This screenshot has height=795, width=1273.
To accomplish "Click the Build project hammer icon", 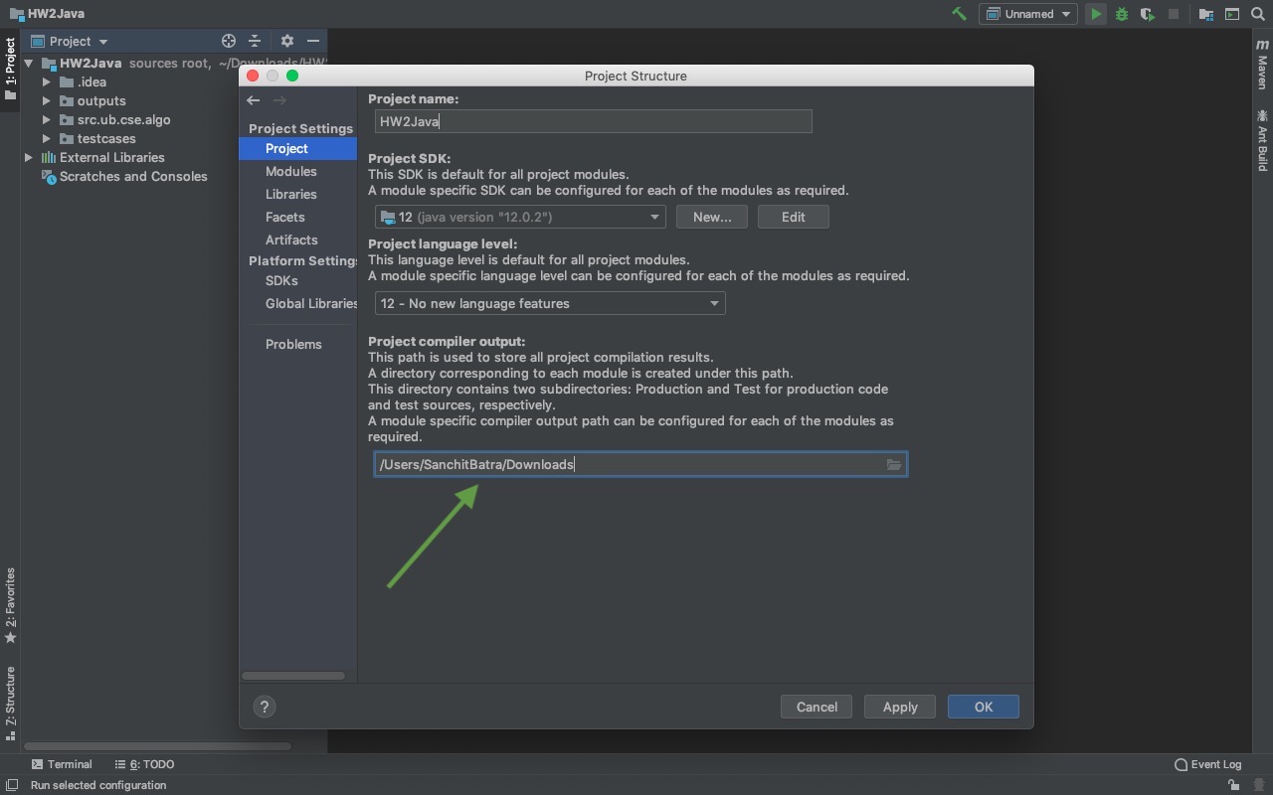I will click(959, 14).
